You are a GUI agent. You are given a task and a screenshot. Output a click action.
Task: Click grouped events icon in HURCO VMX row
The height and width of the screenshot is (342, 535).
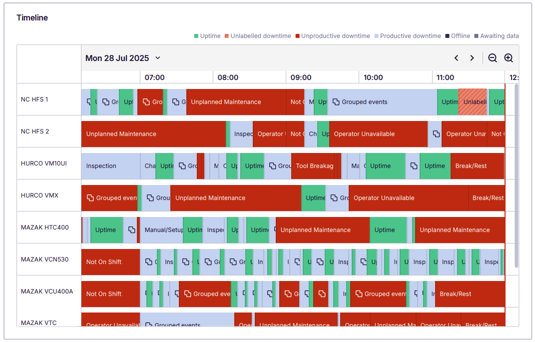[90, 198]
